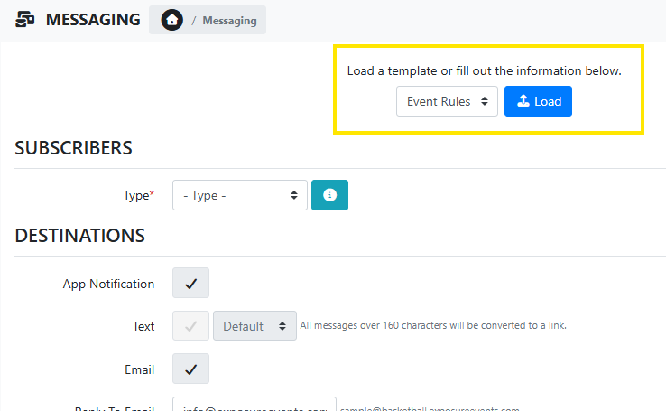Uncheck the Email destination checkbox
This screenshot has width=666, height=411.
pyautogui.click(x=190, y=369)
